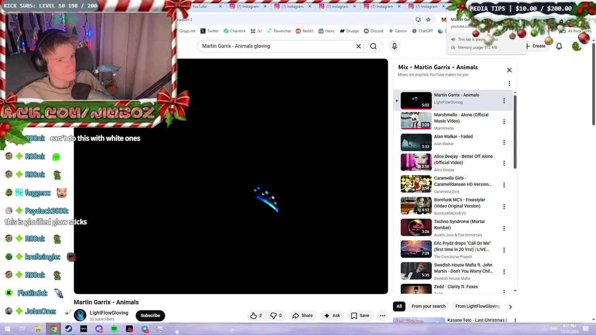Open options for Alice Deejay item

[x=504, y=163]
